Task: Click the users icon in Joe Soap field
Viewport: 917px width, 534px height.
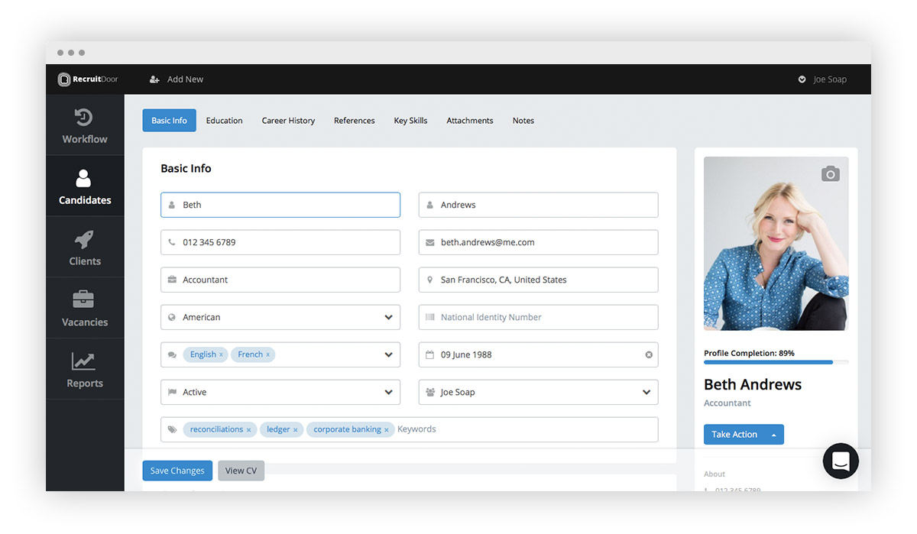Action: coord(430,392)
